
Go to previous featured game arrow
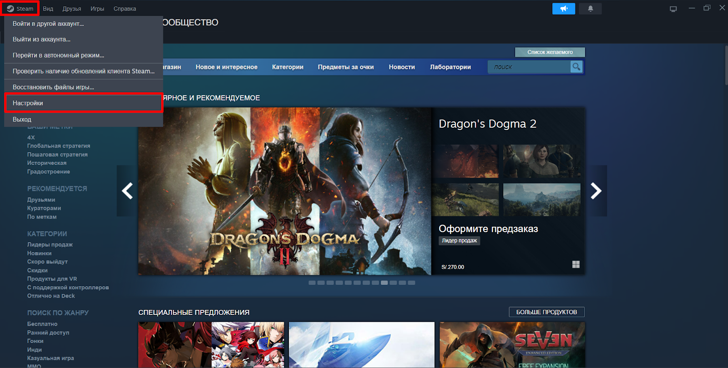pyautogui.click(x=127, y=191)
